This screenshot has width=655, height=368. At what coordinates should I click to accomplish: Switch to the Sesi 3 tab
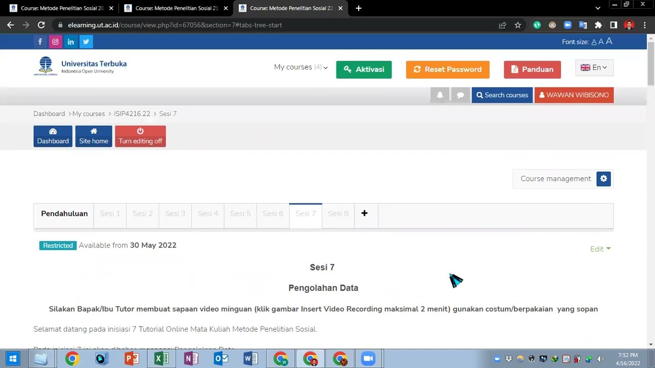(x=175, y=214)
